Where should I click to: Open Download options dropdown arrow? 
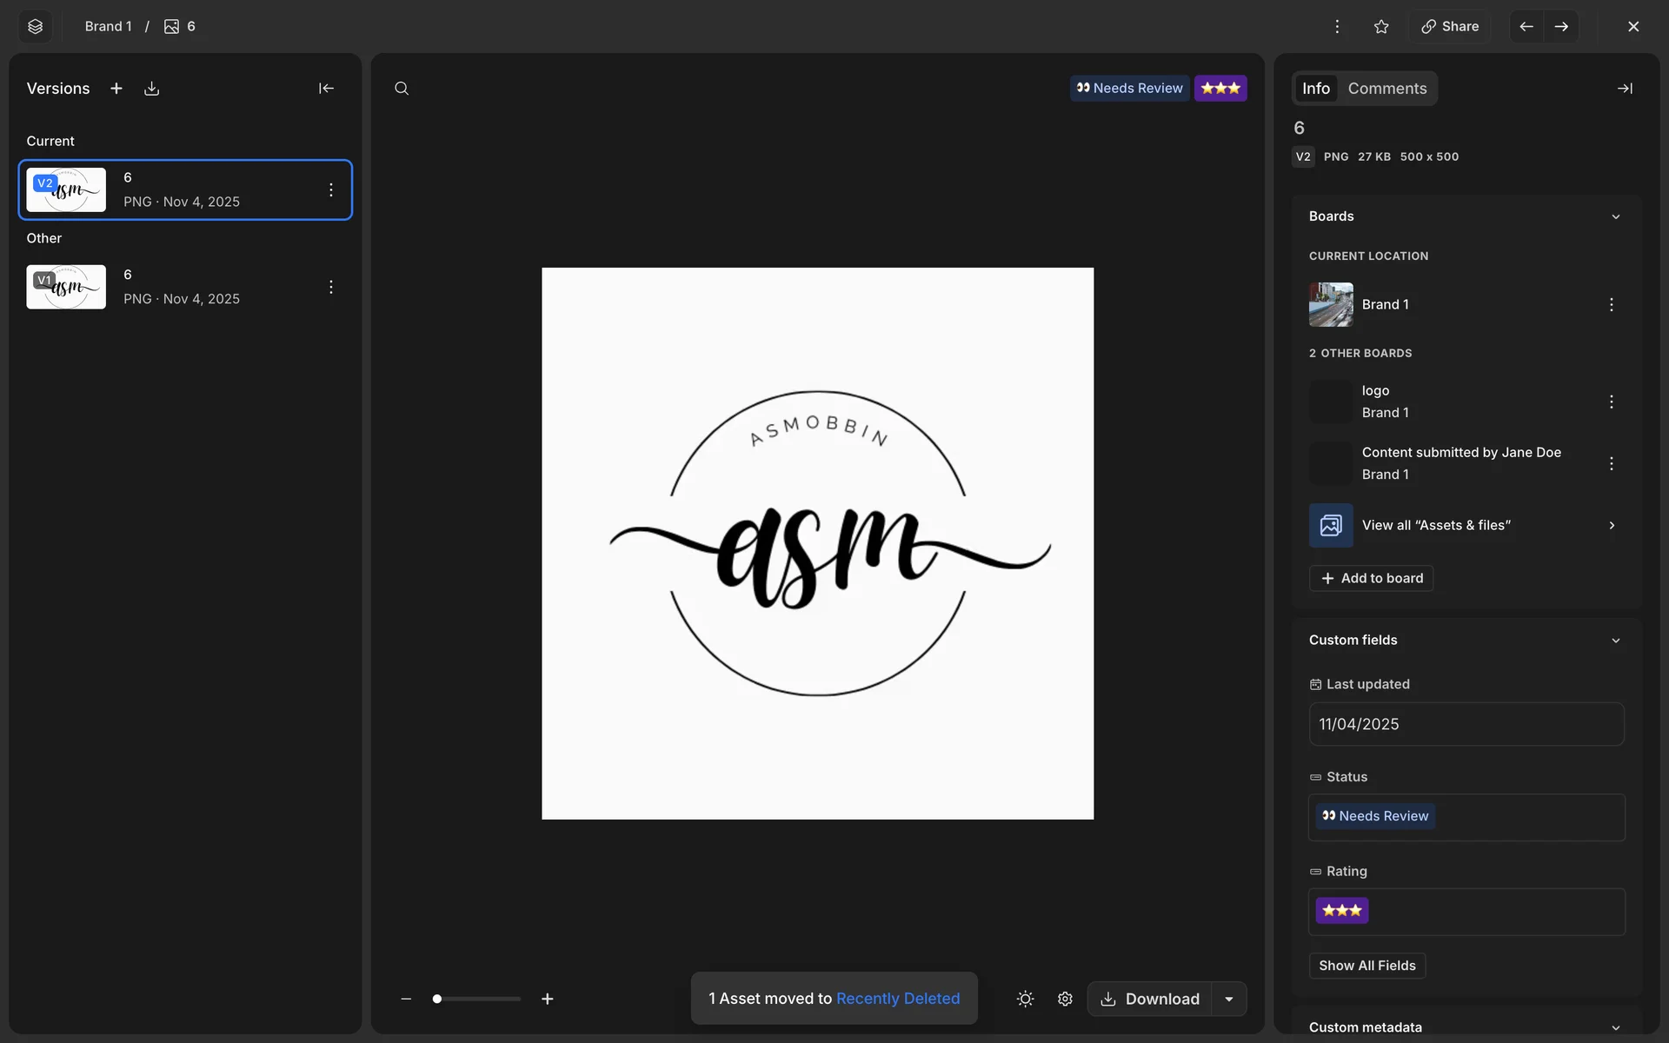coord(1228,999)
